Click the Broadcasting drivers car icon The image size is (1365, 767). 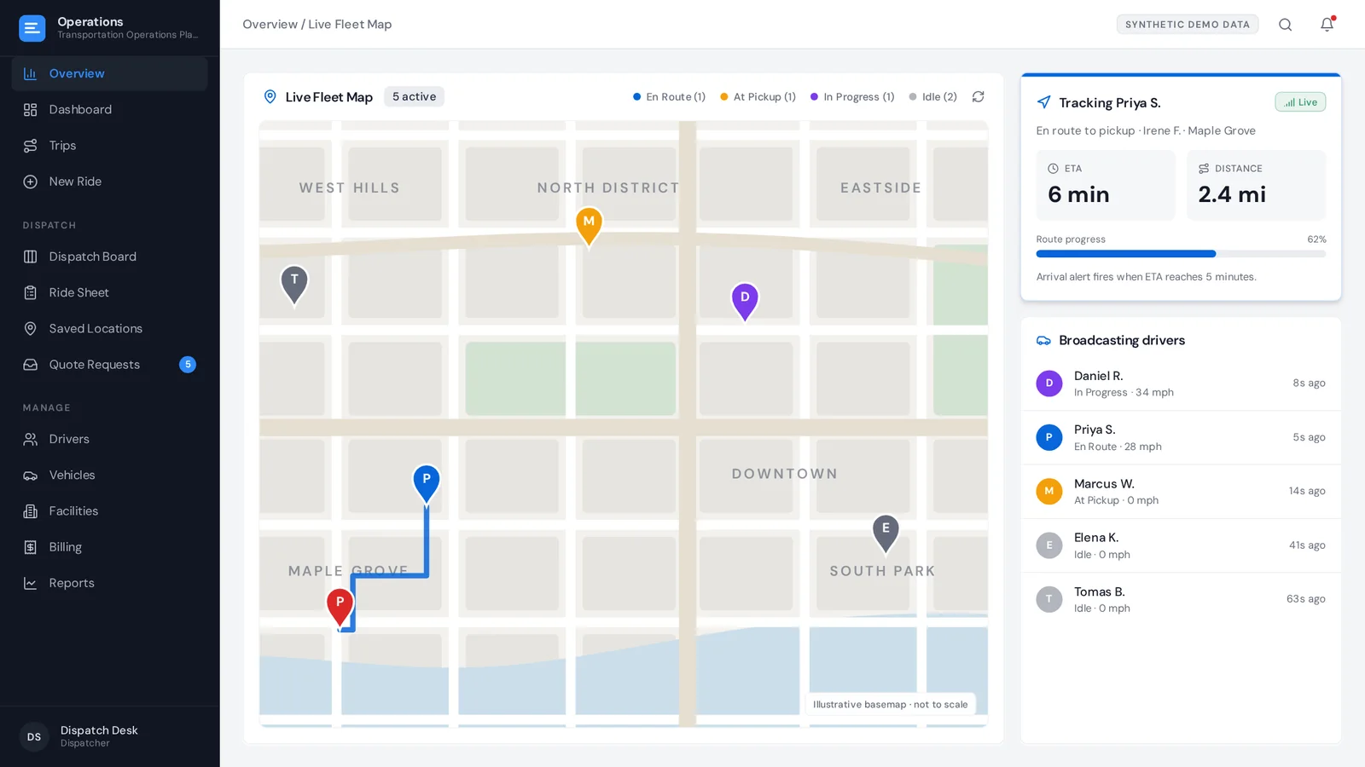pos(1043,340)
